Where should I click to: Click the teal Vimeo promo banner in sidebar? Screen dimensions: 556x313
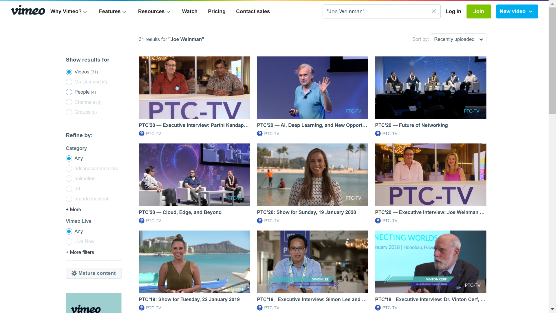point(94,303)
